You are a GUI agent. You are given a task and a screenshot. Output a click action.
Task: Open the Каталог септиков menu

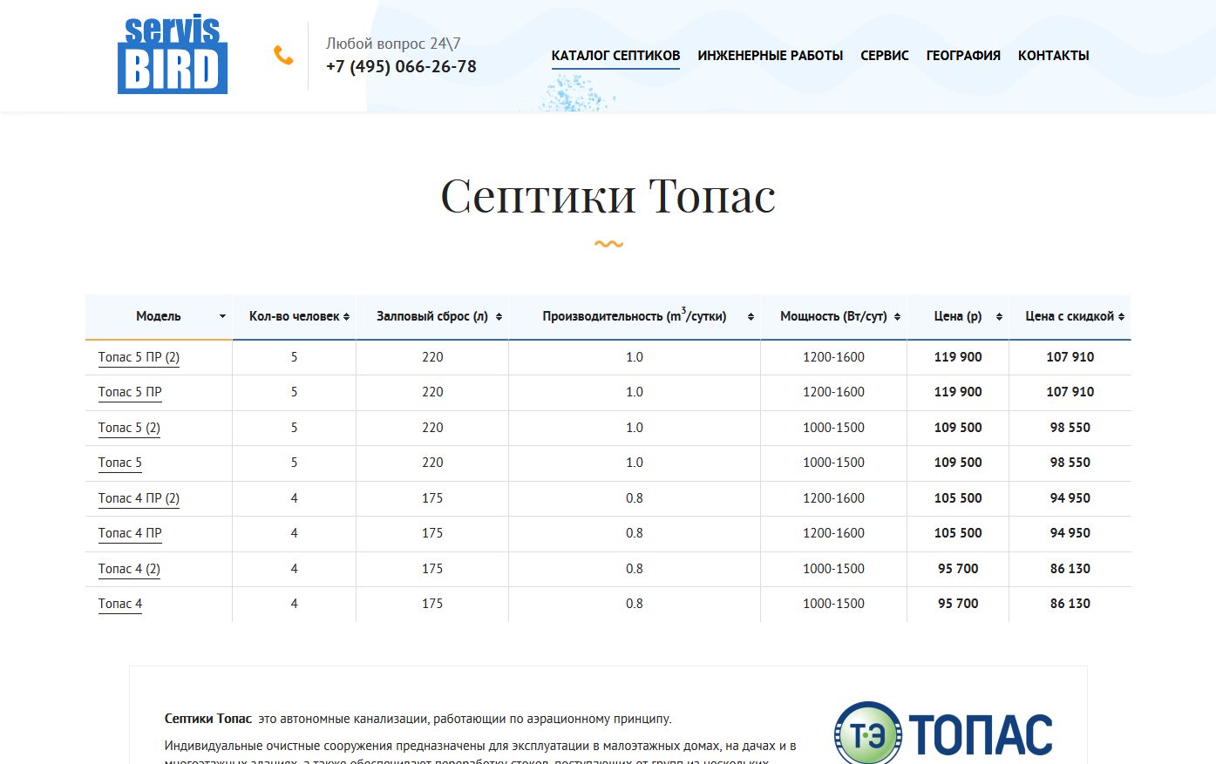point(615,56)
